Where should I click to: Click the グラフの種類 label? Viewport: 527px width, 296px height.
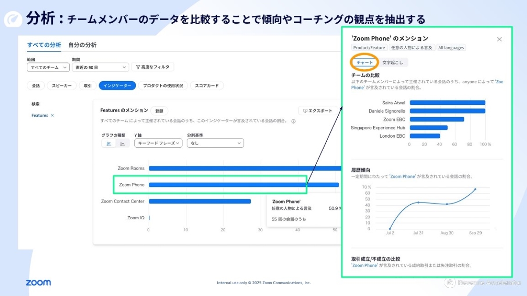pyautogui.click(x=113, y=135)
